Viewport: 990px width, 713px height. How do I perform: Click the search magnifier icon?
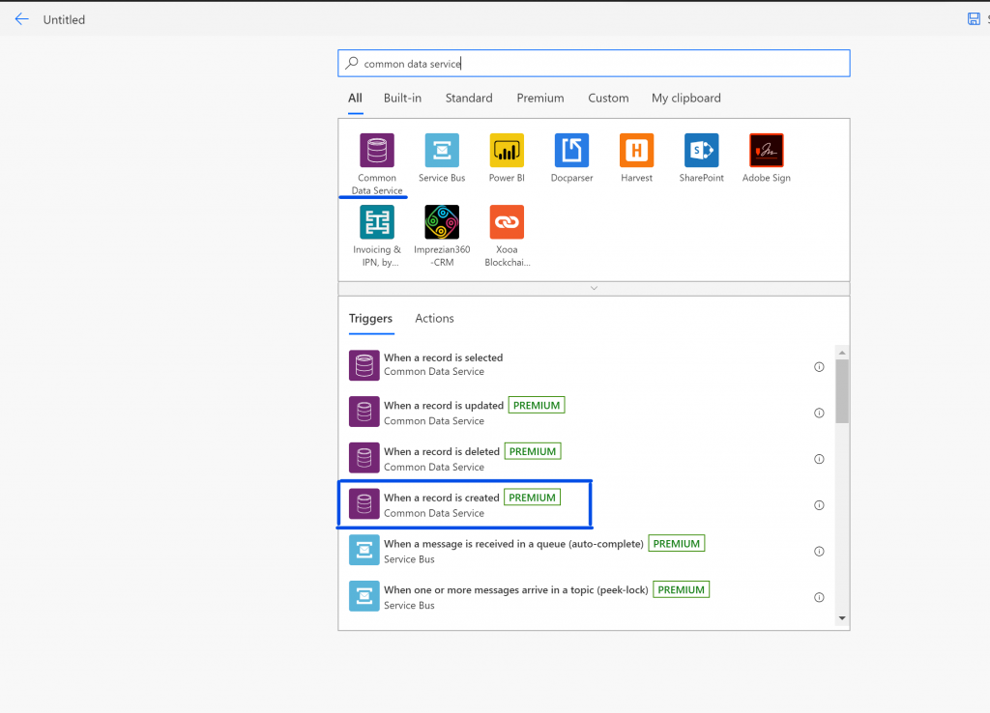click(x=352, y=63)
